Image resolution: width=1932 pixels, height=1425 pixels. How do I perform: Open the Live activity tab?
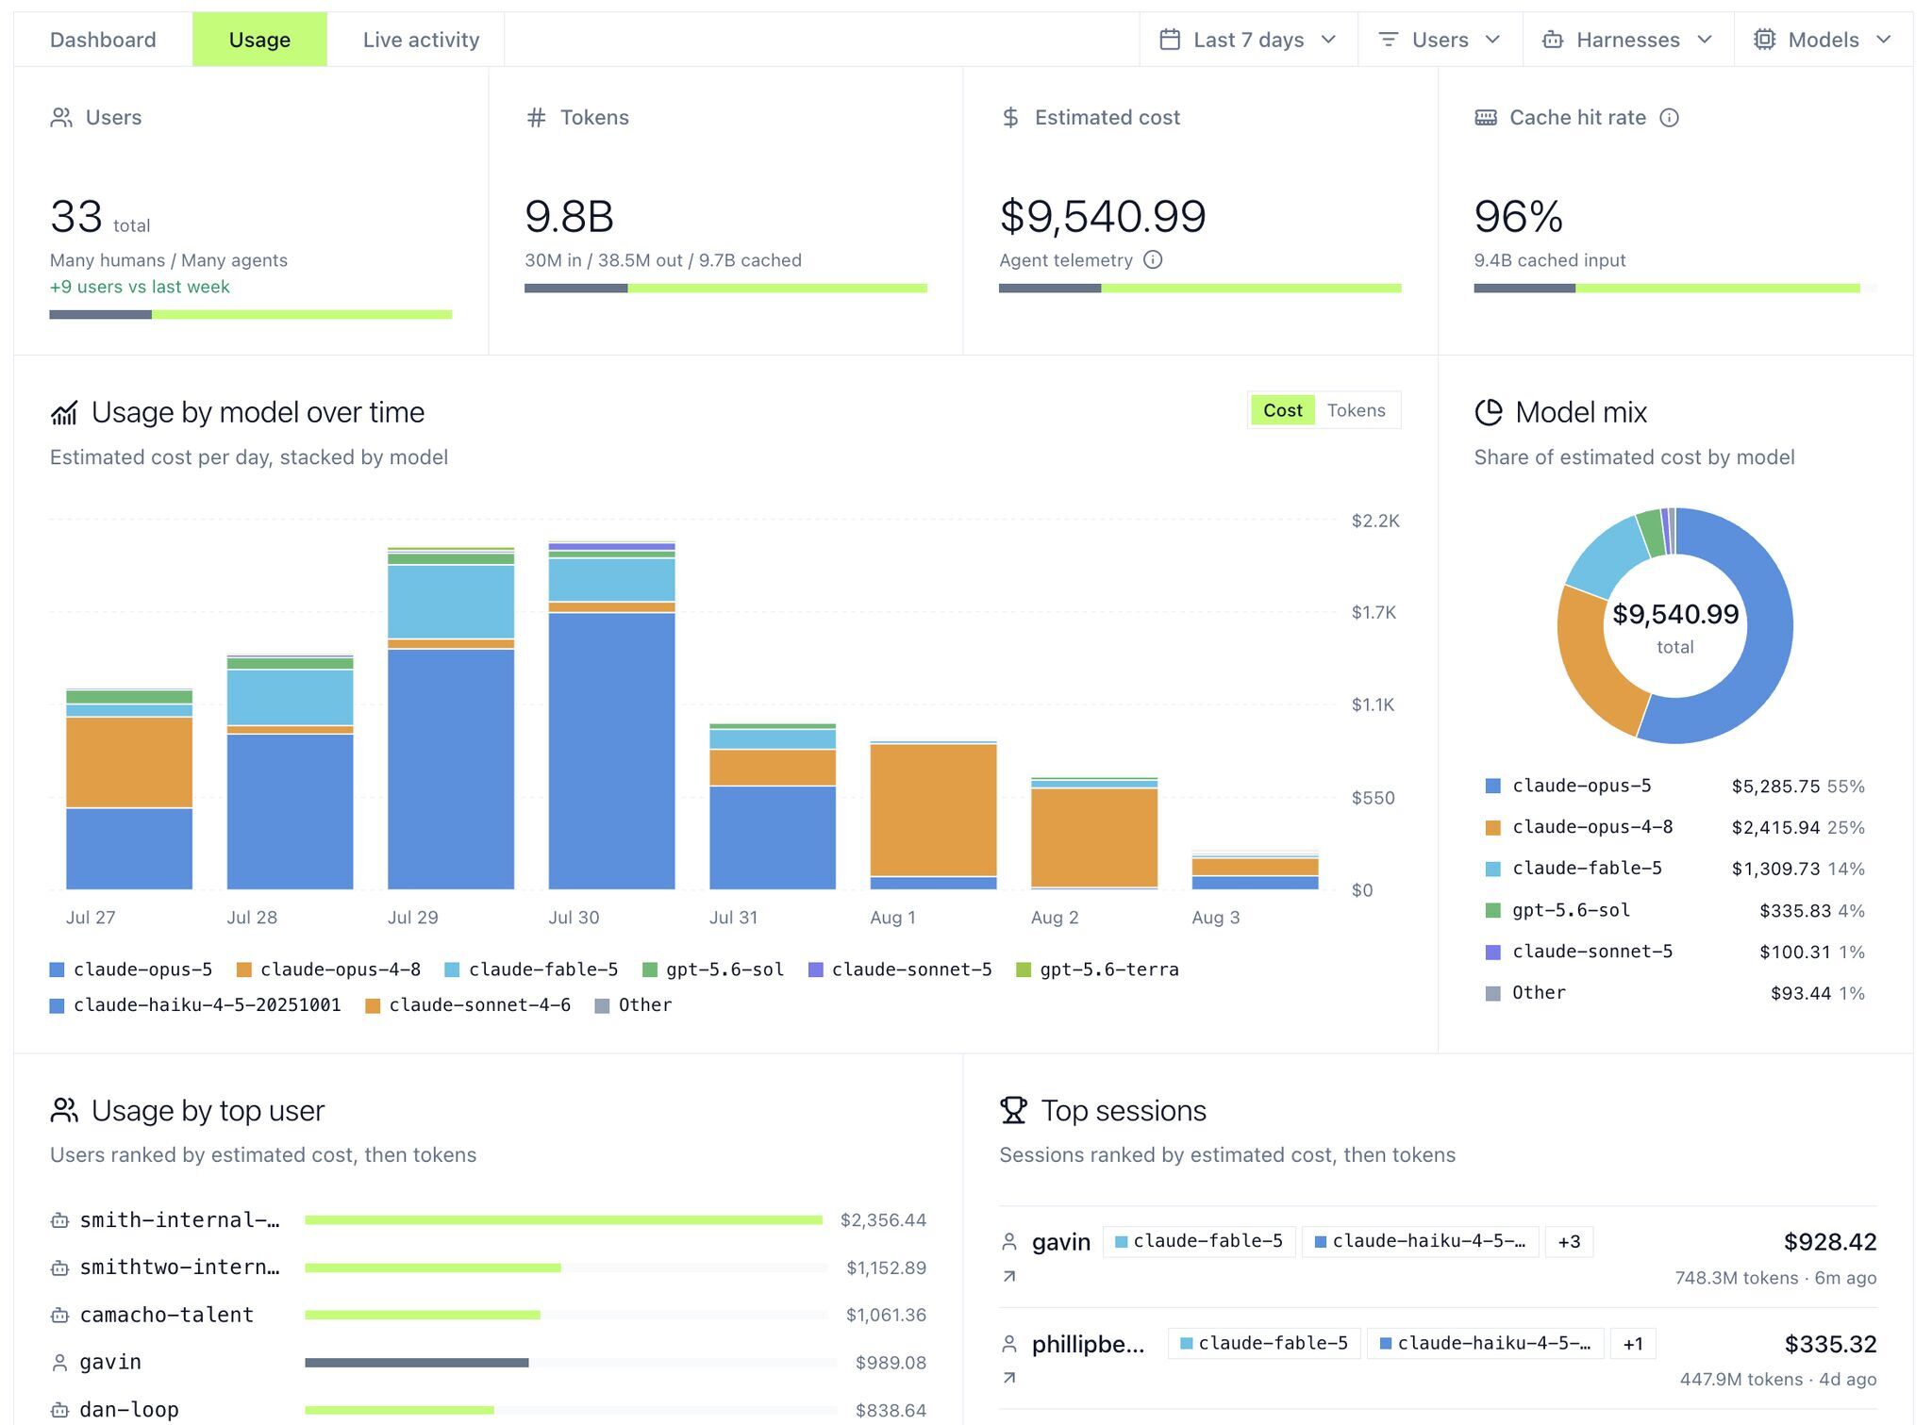421,40
